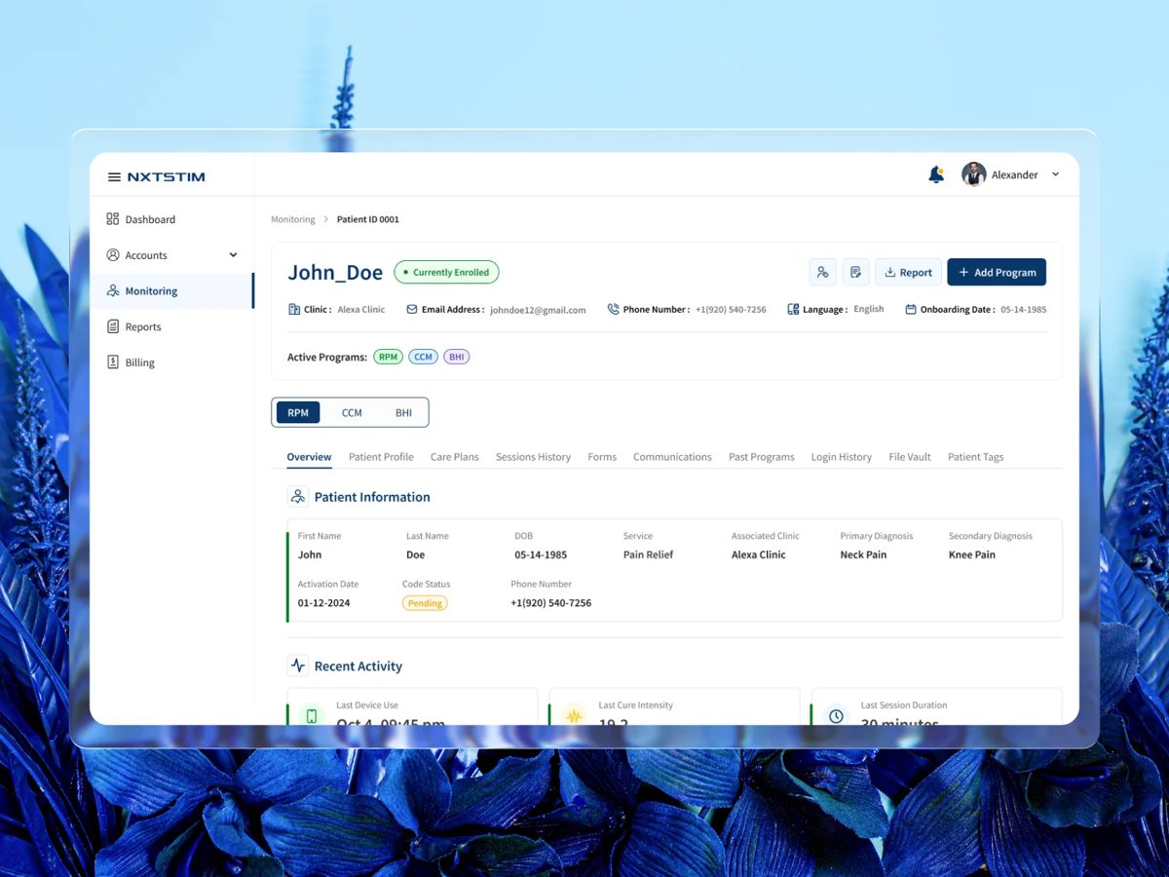Click the Pain Relief service value
Image resolution: width=1169 pixels, height=877 pixels.
click(x=648, y=554)
